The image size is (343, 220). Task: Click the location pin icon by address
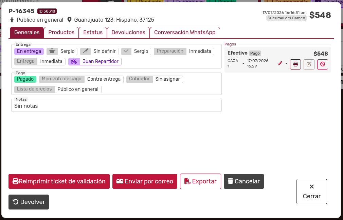(x=69, y=20)
